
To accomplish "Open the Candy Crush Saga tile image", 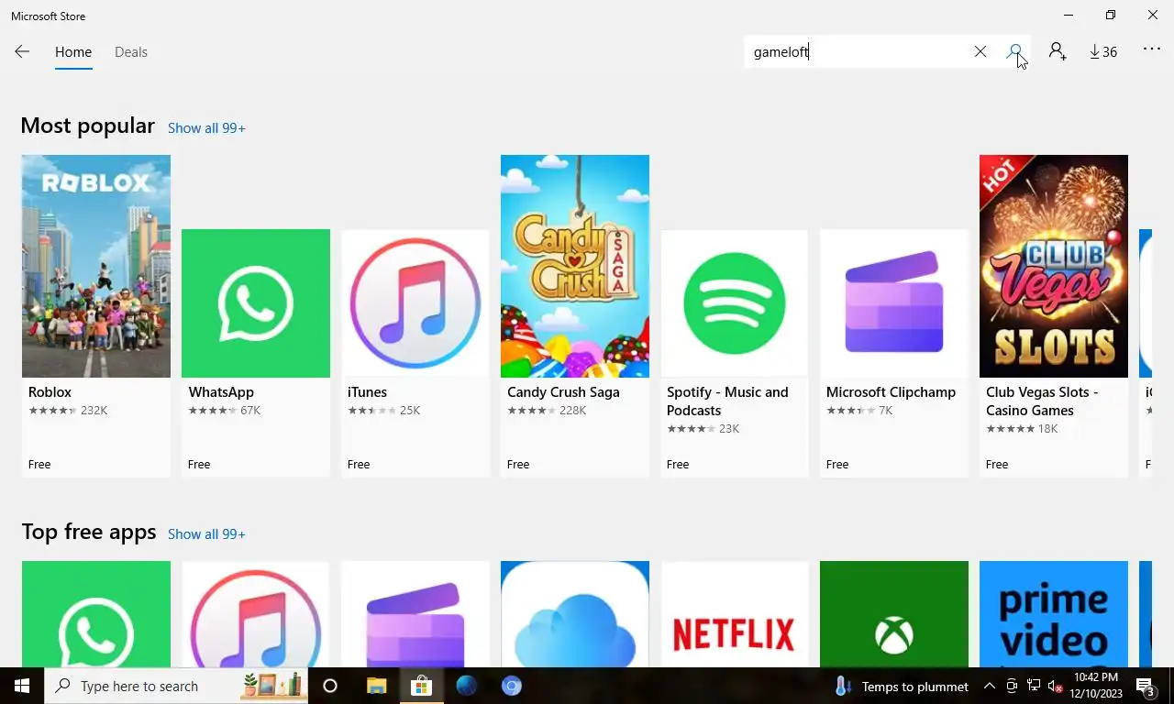I will 575,266.
